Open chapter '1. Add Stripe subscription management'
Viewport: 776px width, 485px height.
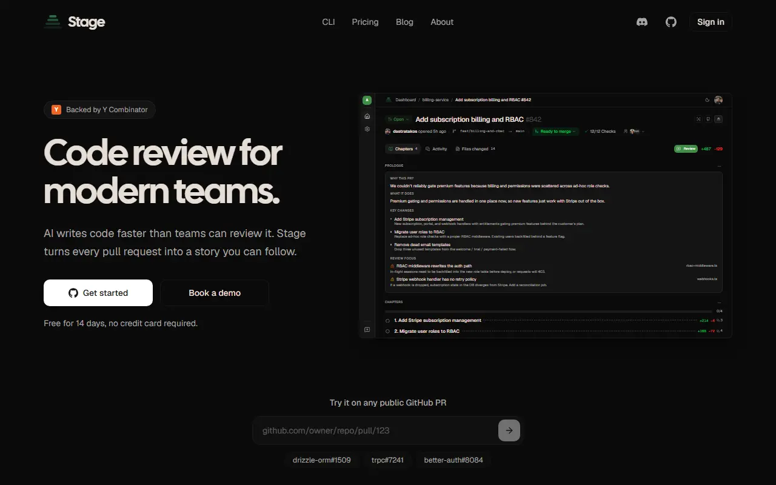(x=438, y=320)
